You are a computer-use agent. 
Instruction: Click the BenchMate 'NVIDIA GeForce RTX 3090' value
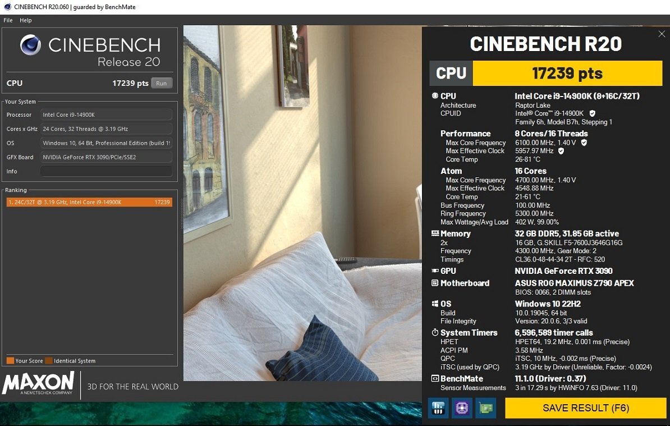[563, 271]
